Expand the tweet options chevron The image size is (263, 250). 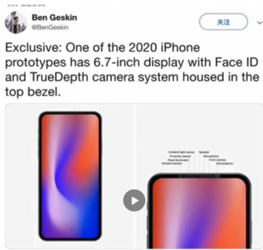[260, 22]
